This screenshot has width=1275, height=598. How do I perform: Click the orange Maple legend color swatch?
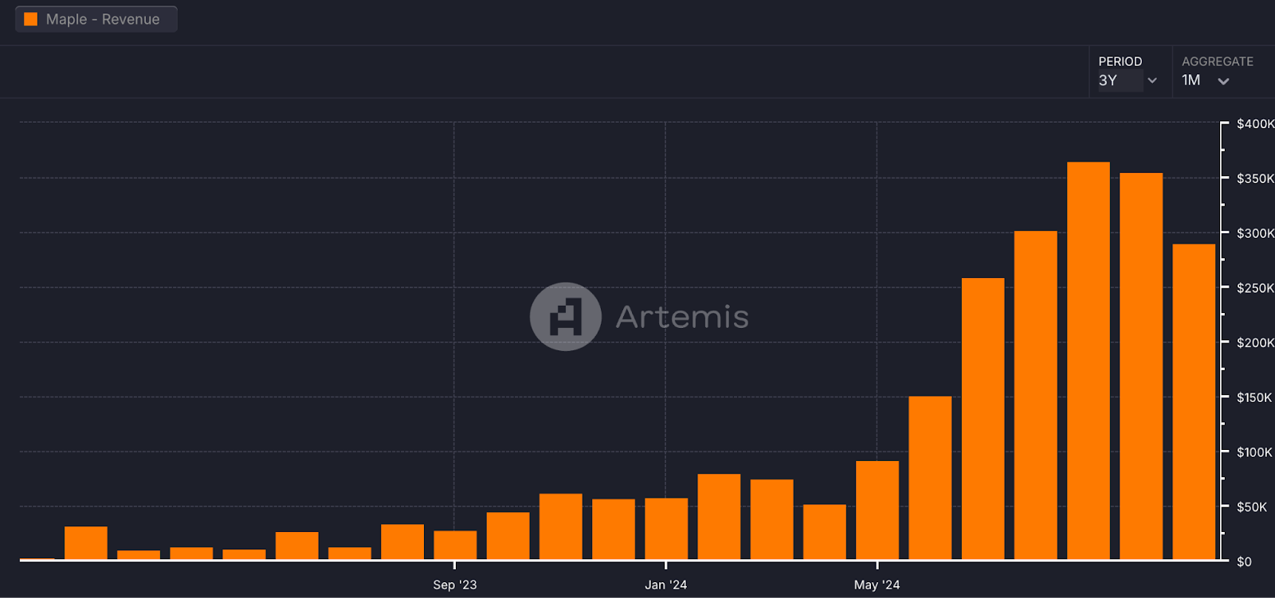click(x=31, y=19)
